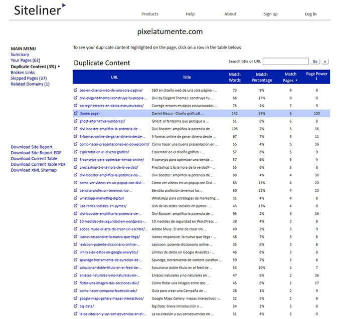
Task: Select the highlighted (home page) row link
Action: point(89,113)
